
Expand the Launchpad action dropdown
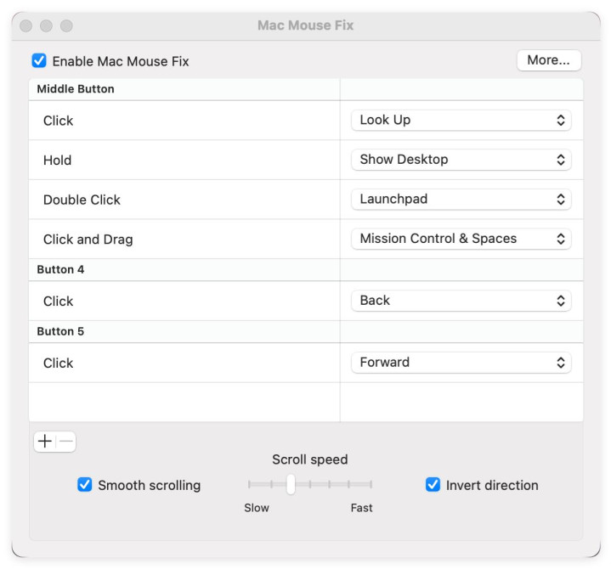point(461,200)
